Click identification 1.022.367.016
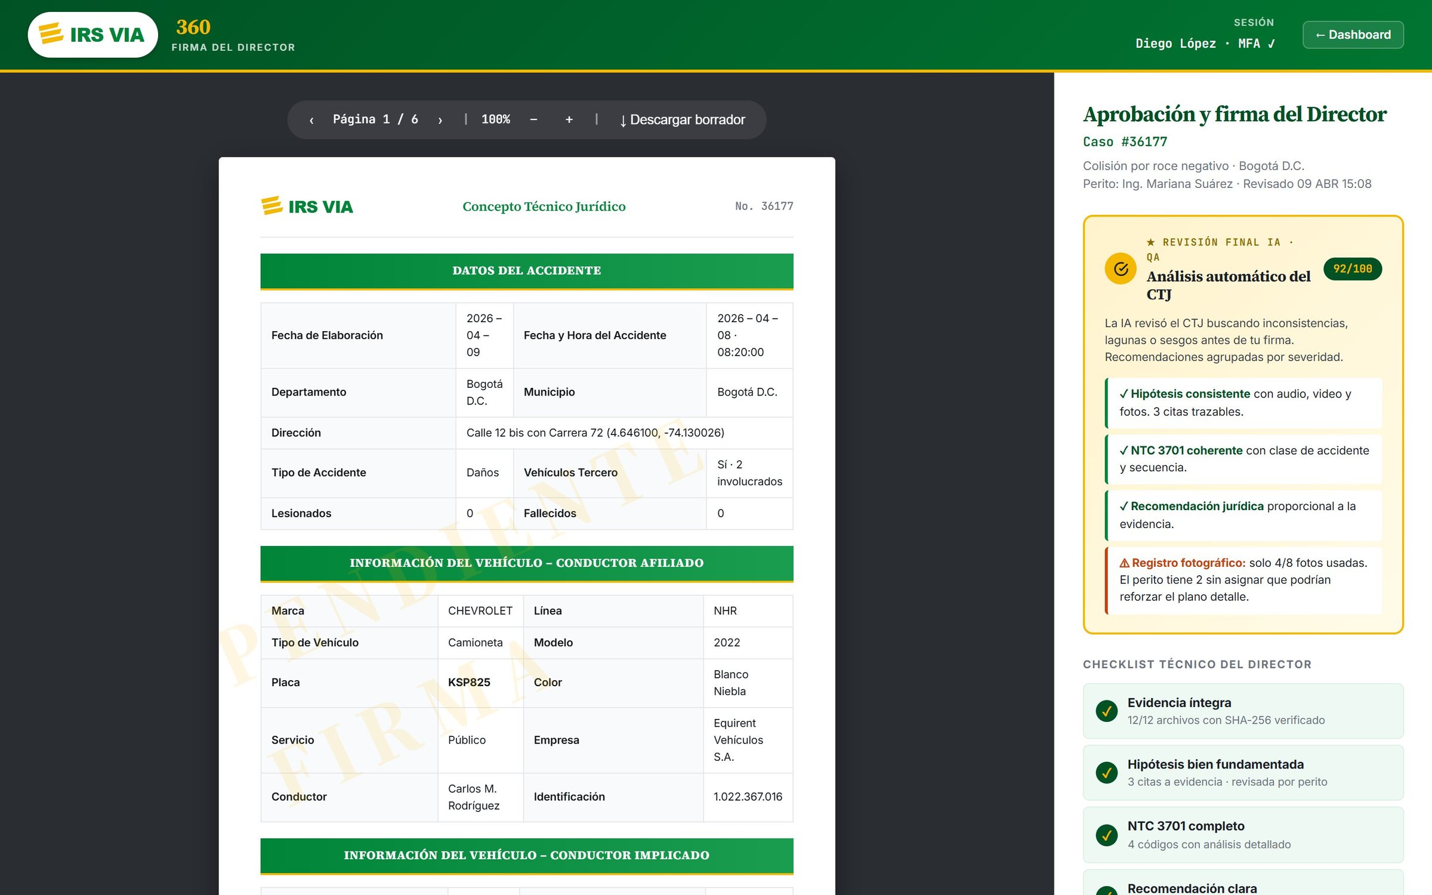This screenshot has width=1432, height=895. pos(748,797)
